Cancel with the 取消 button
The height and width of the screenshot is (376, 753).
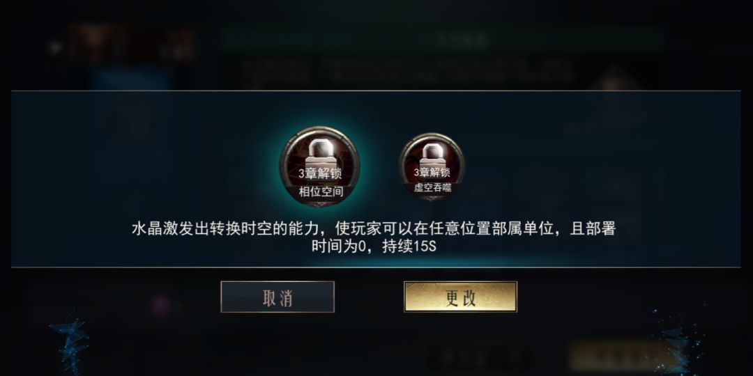tap(277, 297)
